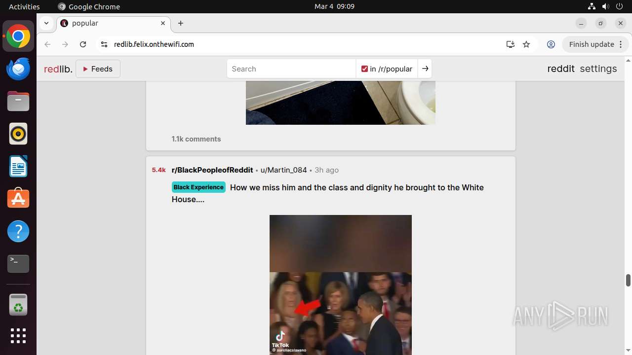Open the 1.1k comments link

[196, 139]
